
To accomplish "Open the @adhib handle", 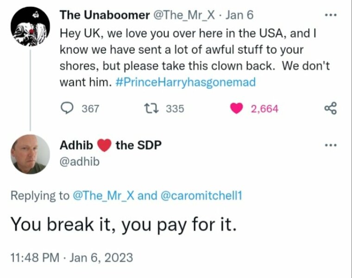I will coord(79,161).
